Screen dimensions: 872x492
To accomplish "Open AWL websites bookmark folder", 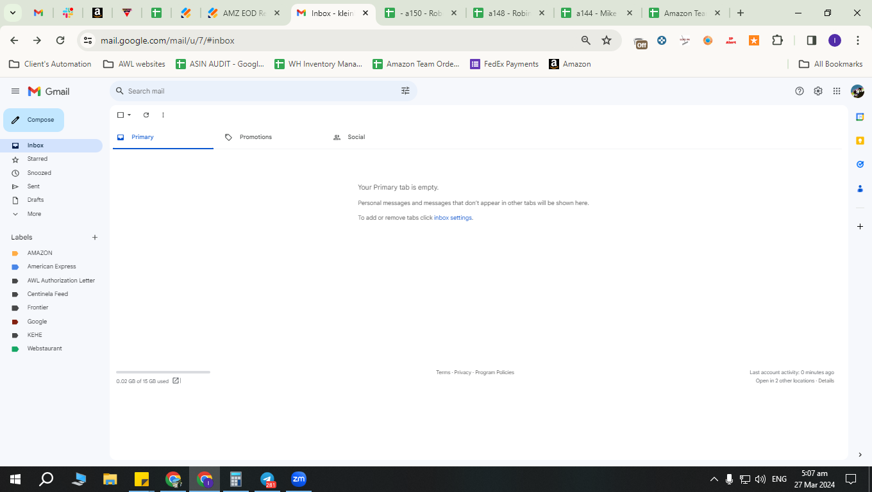I will [x=134, y=64].
